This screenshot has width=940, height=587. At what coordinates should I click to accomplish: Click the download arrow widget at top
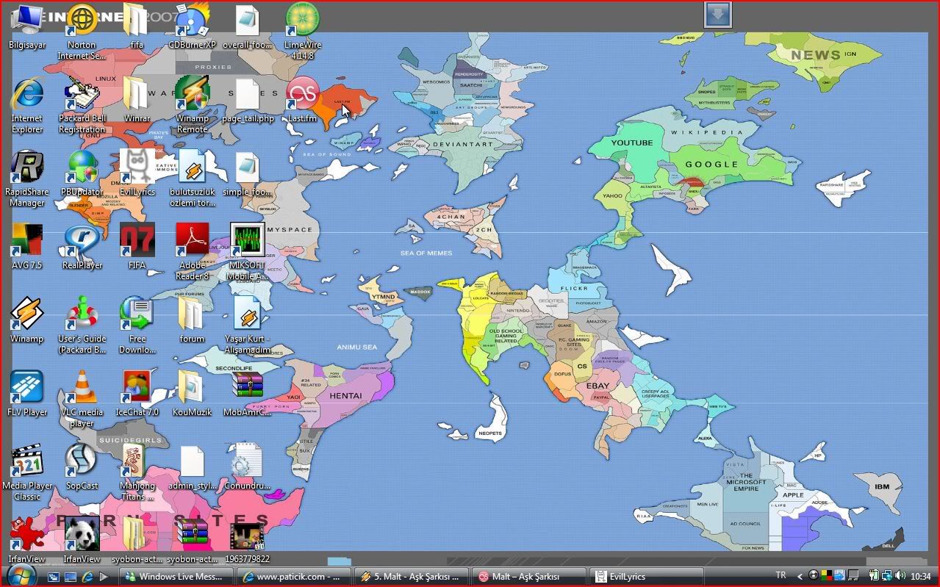718,14
